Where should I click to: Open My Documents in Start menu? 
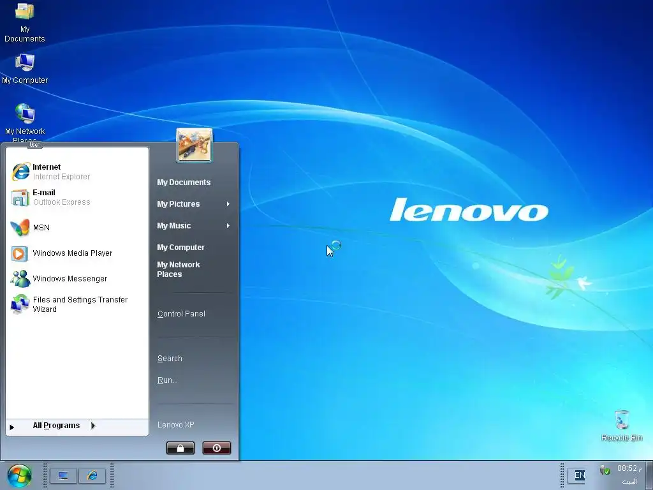point(184,182)
